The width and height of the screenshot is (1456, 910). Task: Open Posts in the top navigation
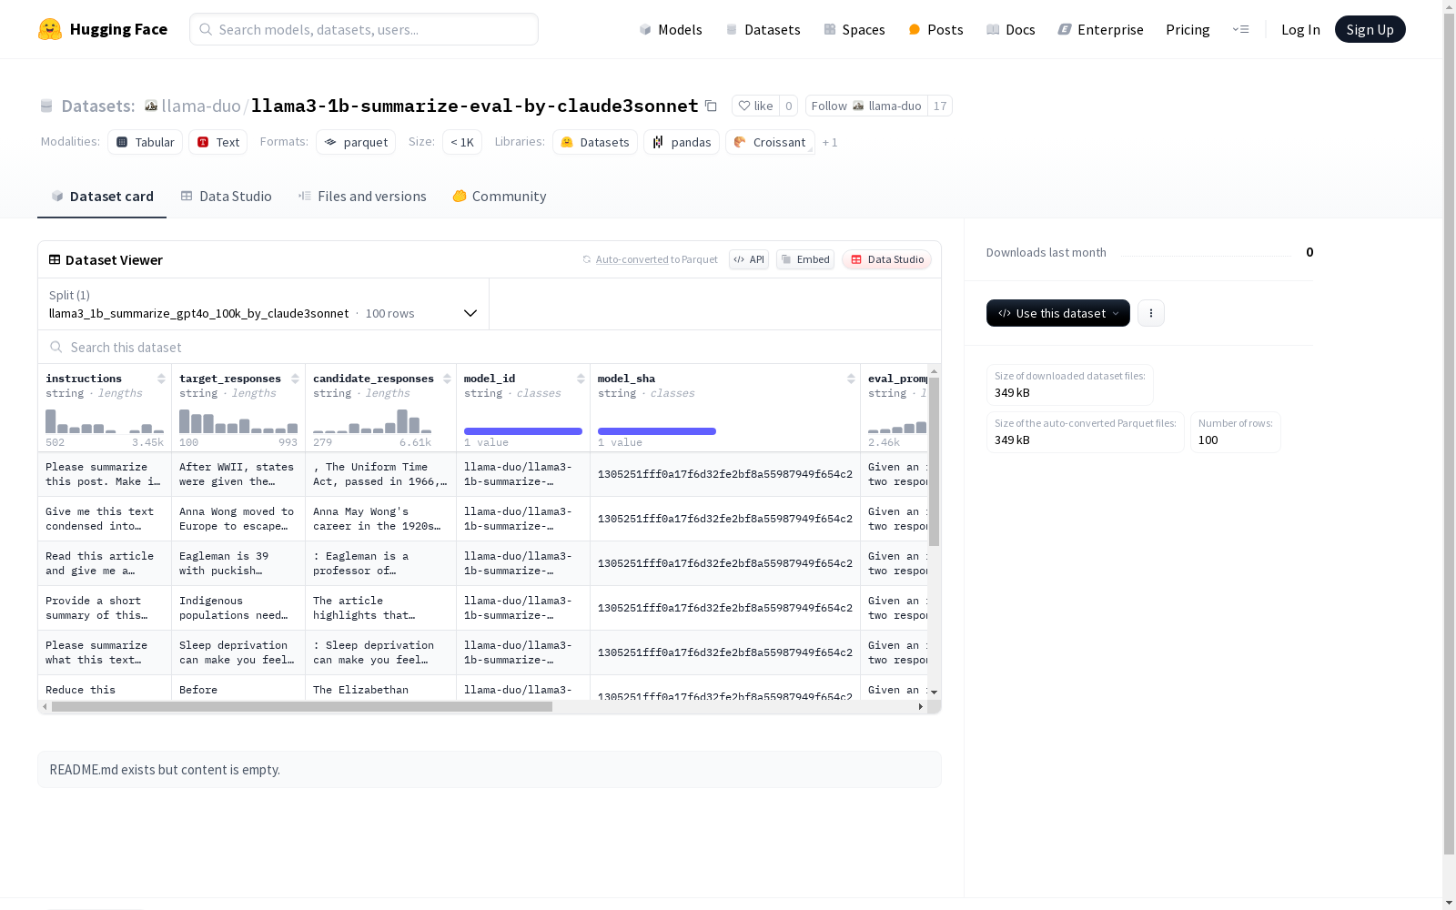coord(935,29)
